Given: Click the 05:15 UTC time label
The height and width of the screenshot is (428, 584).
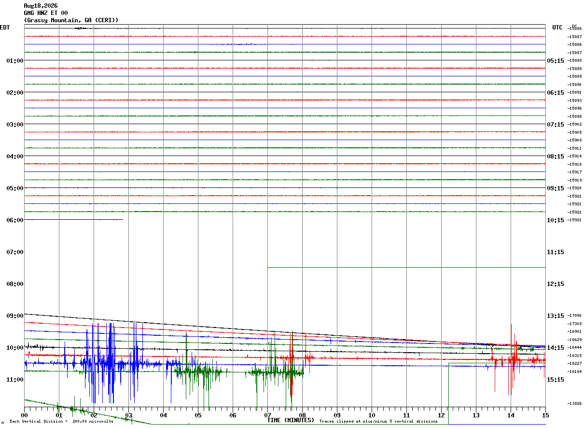Looking at the screenshot, I should click(x=556, y=61).
